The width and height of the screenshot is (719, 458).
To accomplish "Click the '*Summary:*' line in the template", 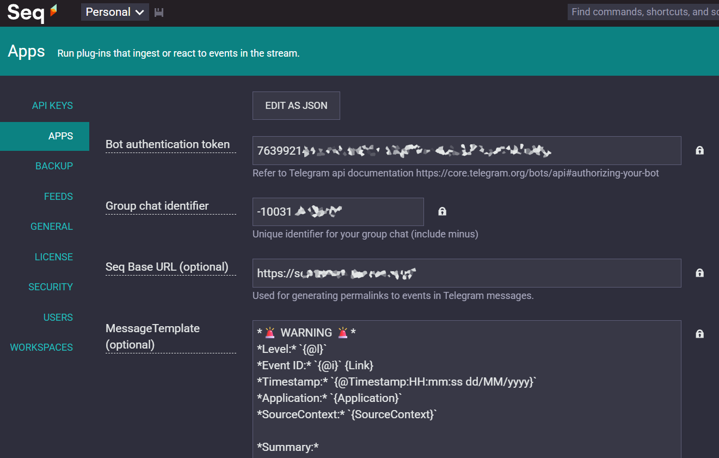I will [x=288, y=447].
